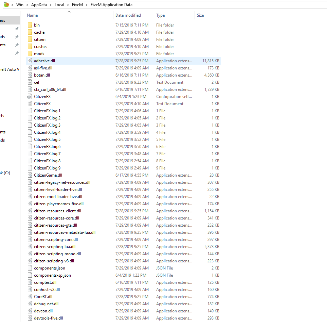Viewport: 327px width, 326px height.
Task: Open breadcrumb chevron before Win
Action: click(x=12, y=5)
